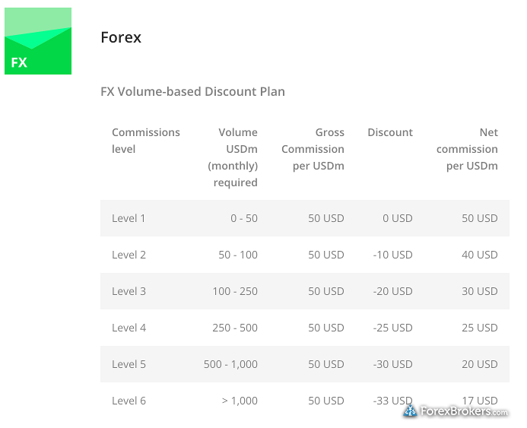Screen dimensions: 527x428
Task: Select the Level 5 row label
Action: click(x=129, y=364)
